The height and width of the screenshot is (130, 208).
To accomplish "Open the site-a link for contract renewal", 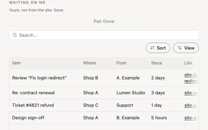I will [x=191, y=93].
